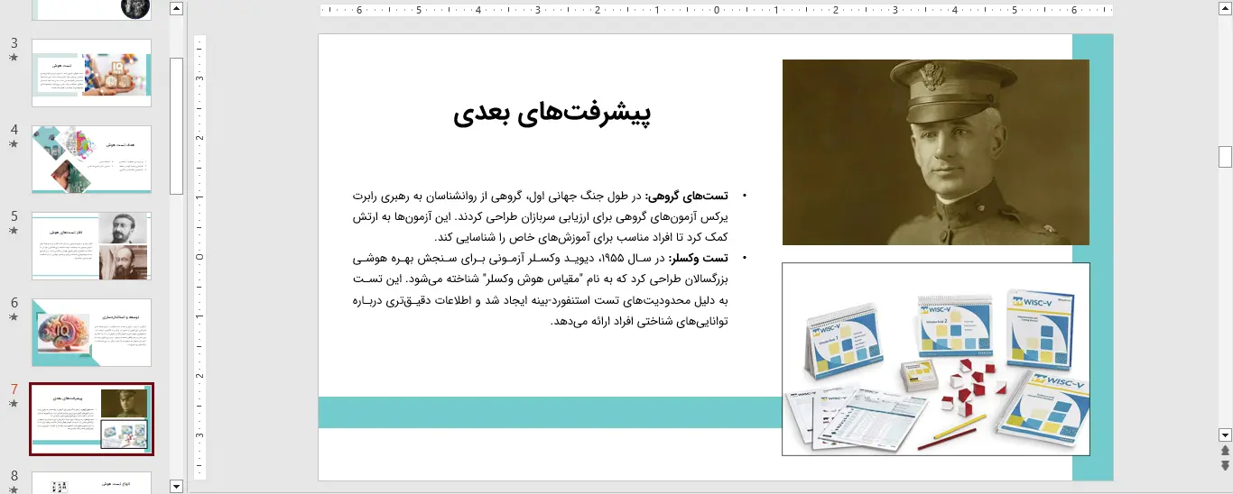Open the partially visible slide 8 thumbnail

(x=92, y=483)
